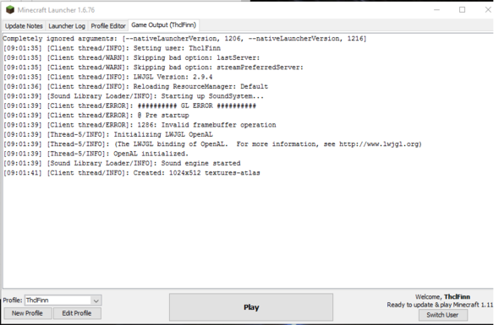Click 'Created: 1024x512 textures-atlas' line
The width and height of the screenshot is (499, 325).
tap(131, 173)
